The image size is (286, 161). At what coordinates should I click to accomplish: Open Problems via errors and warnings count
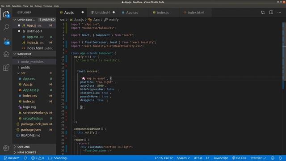(38, 158)
